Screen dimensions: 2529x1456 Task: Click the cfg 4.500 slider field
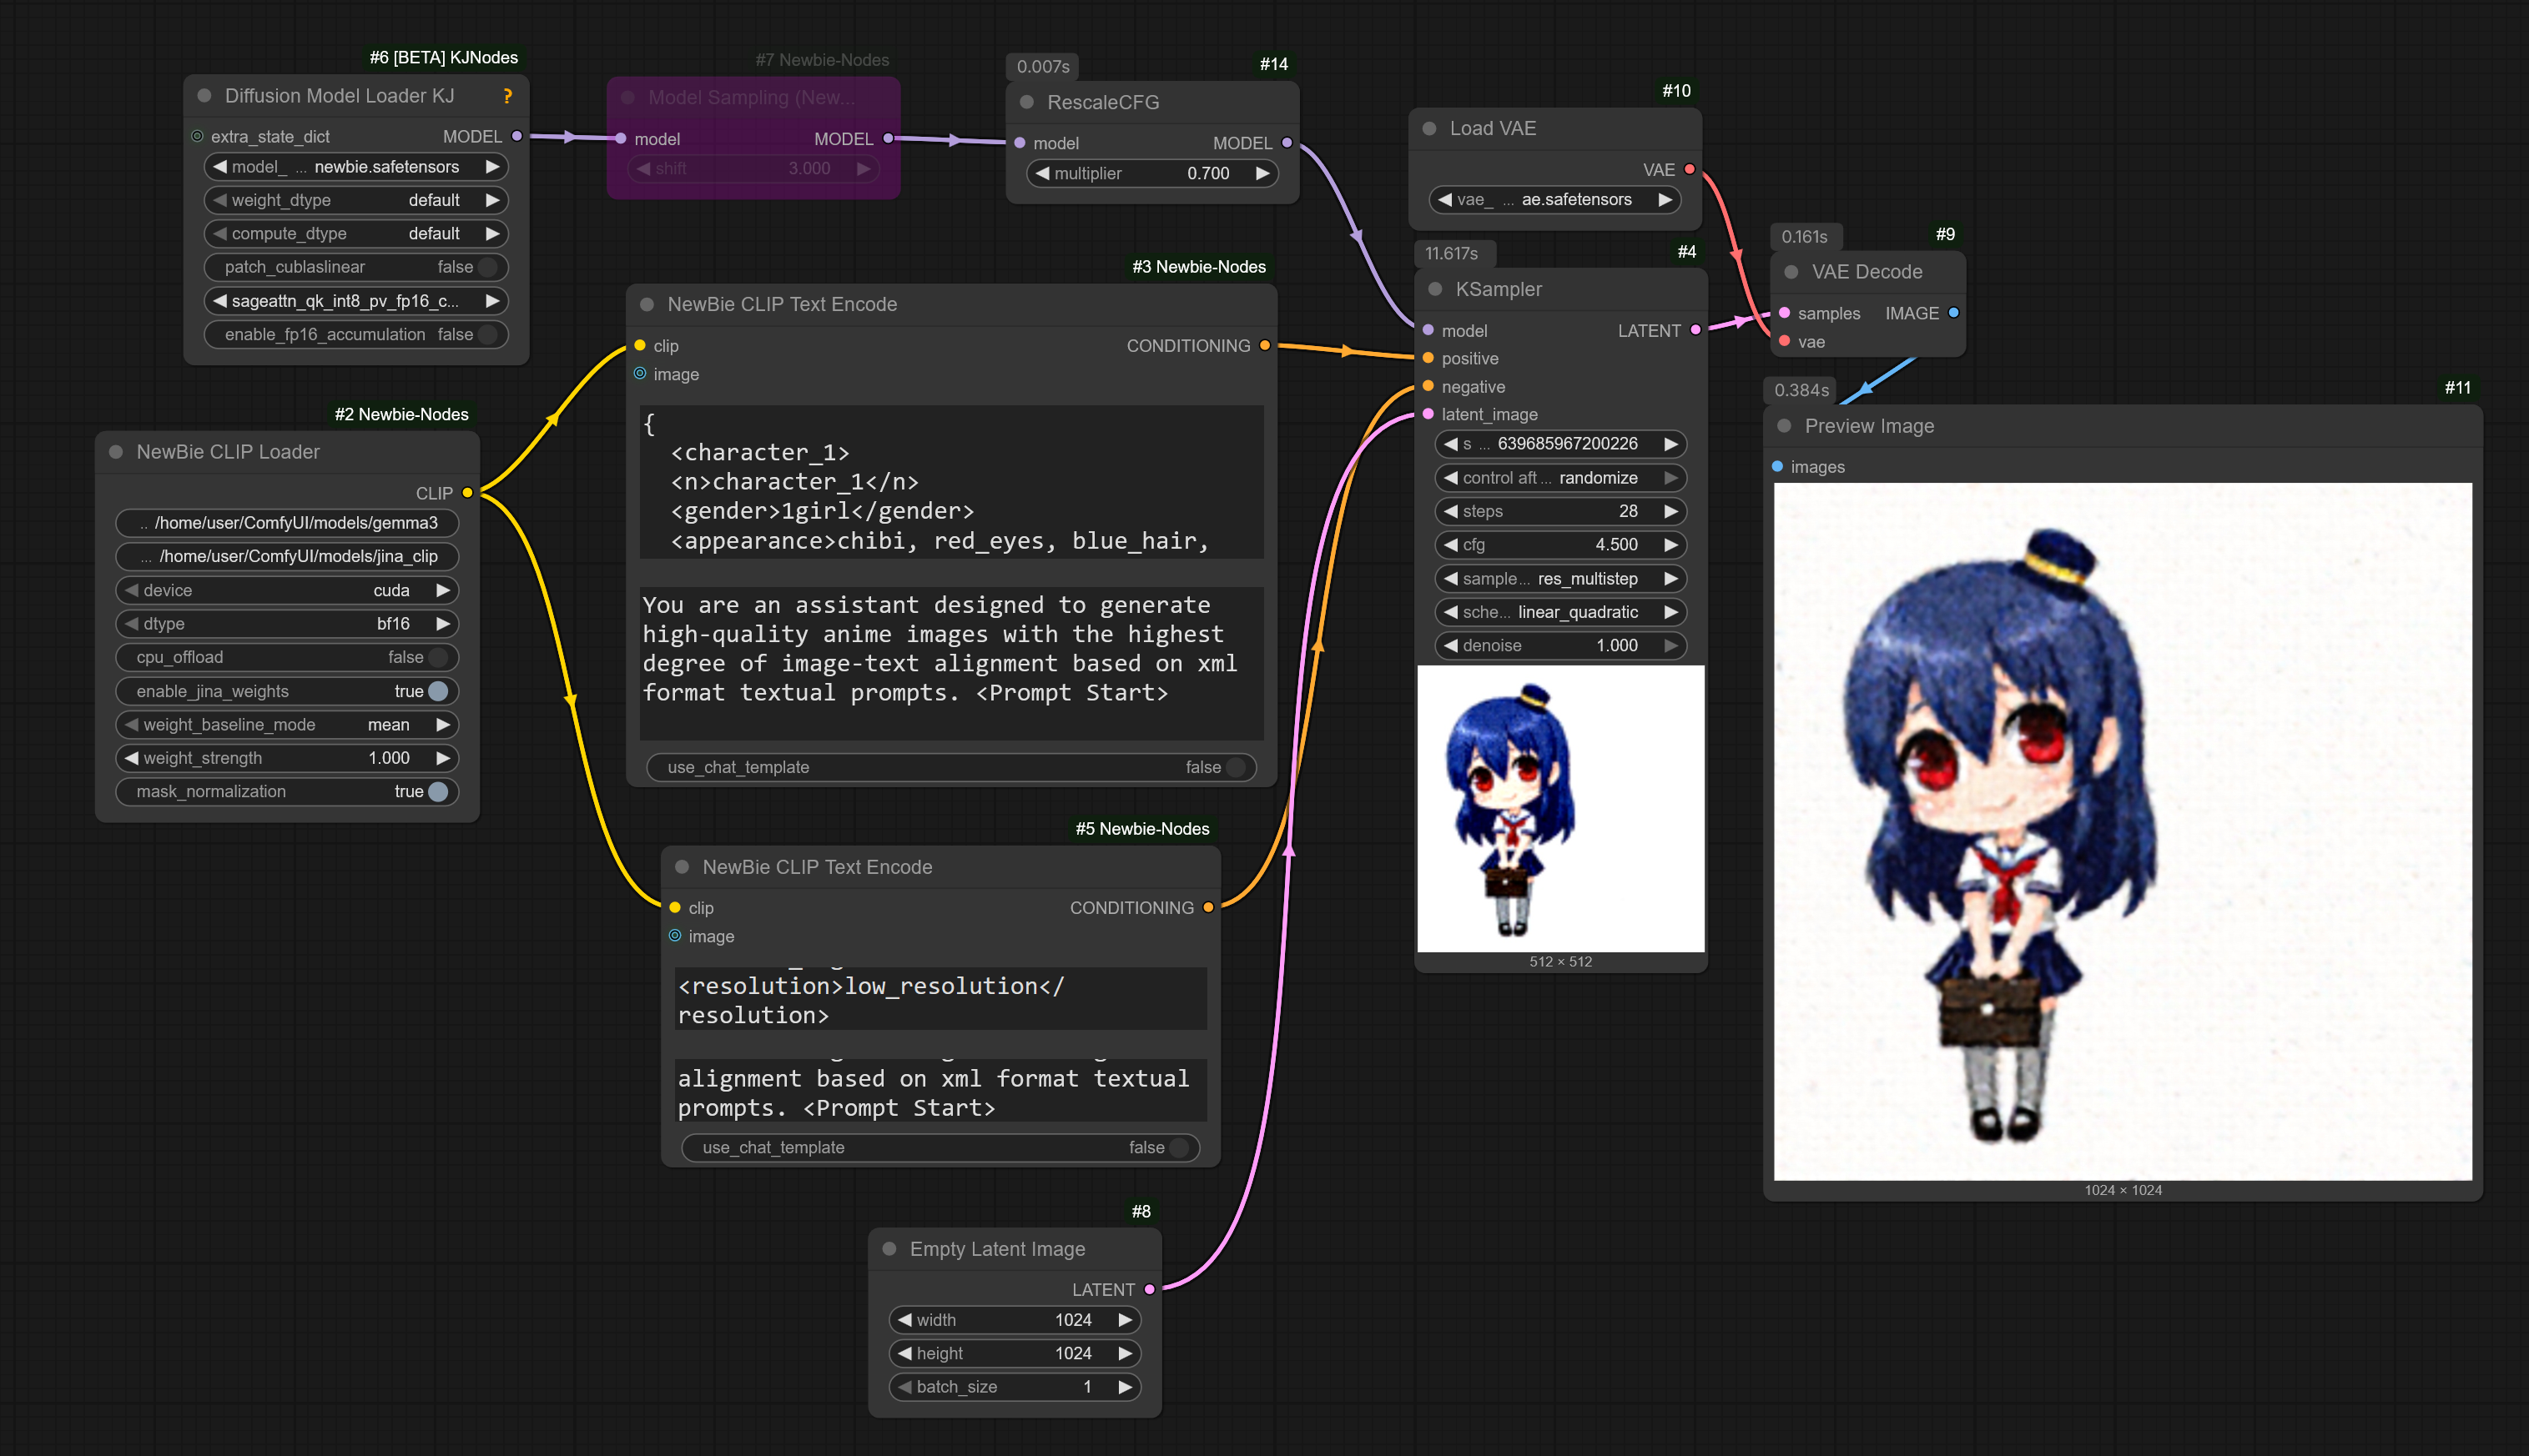tap(1560, 545)
